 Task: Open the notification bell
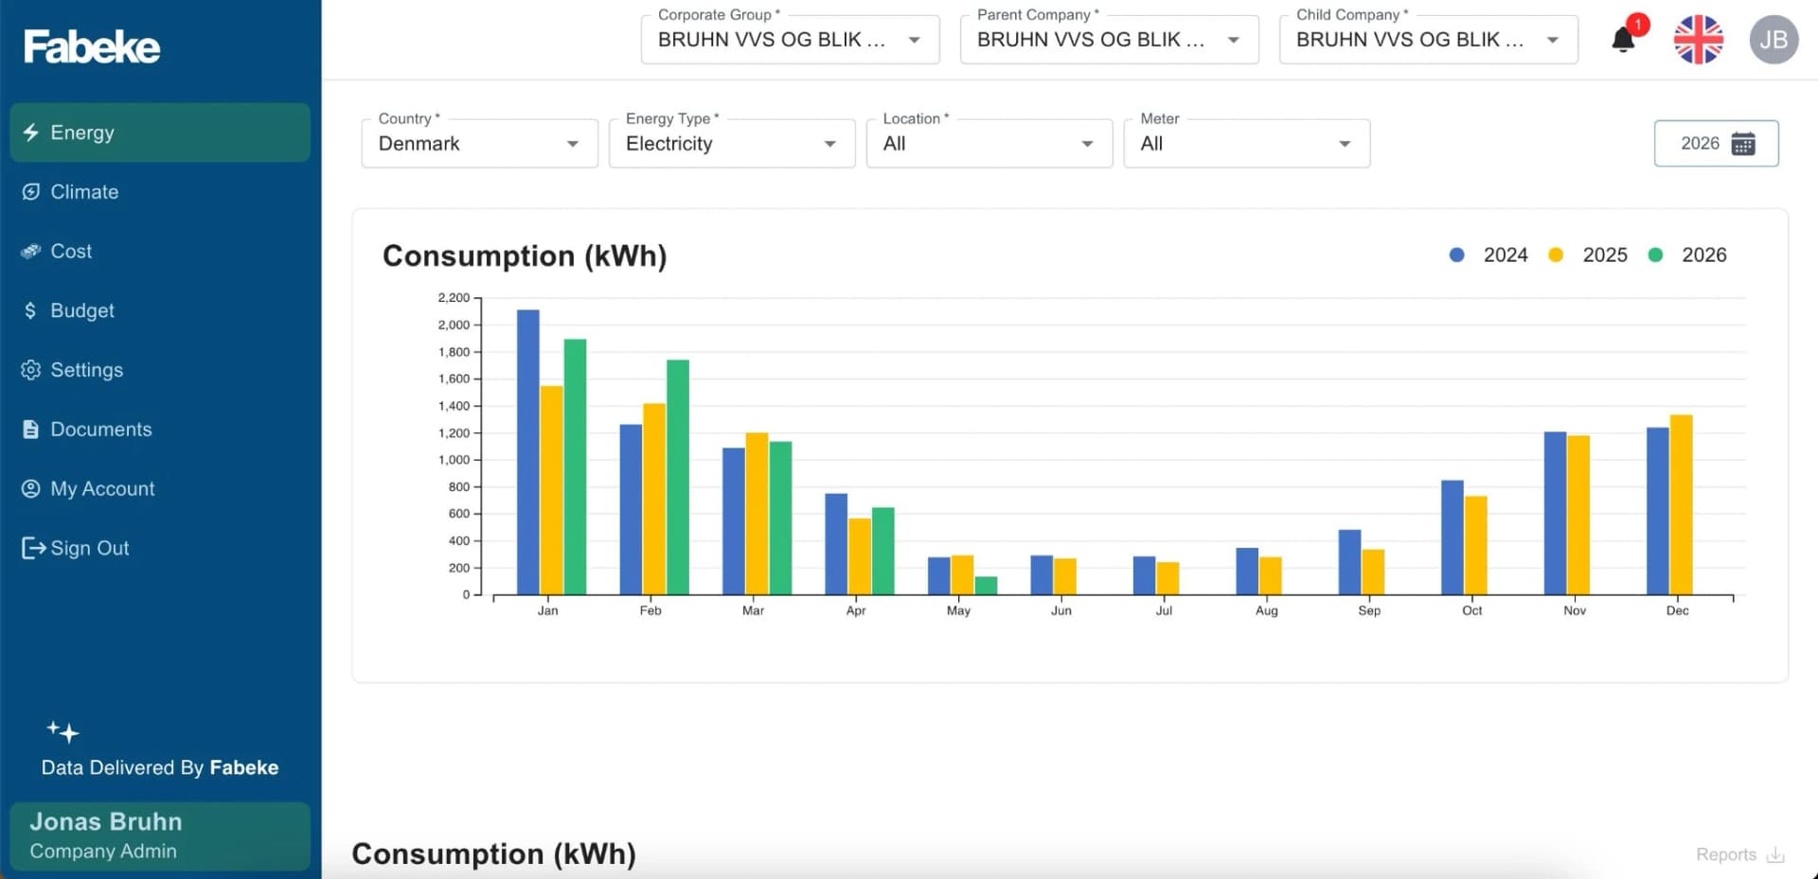tap(1623, 40)
